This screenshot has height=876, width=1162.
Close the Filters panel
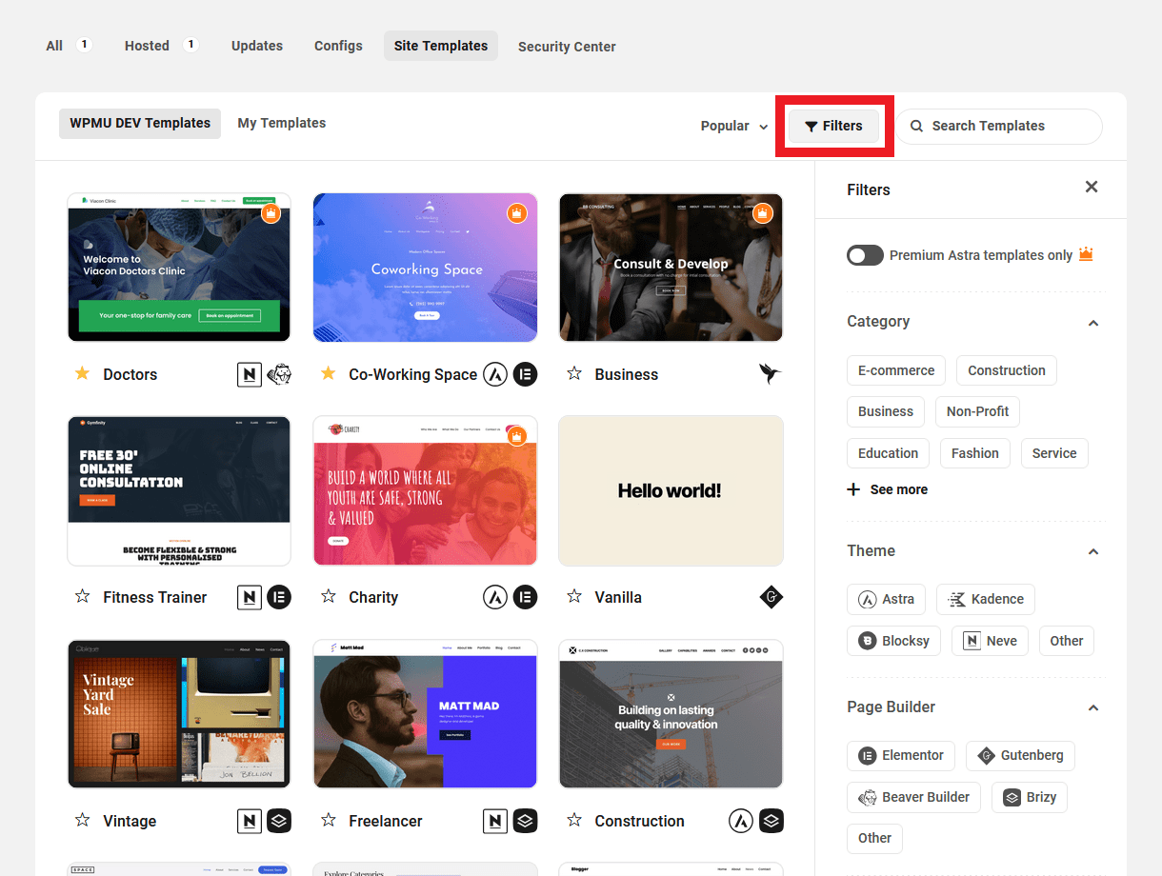[x=1092, y=188]
